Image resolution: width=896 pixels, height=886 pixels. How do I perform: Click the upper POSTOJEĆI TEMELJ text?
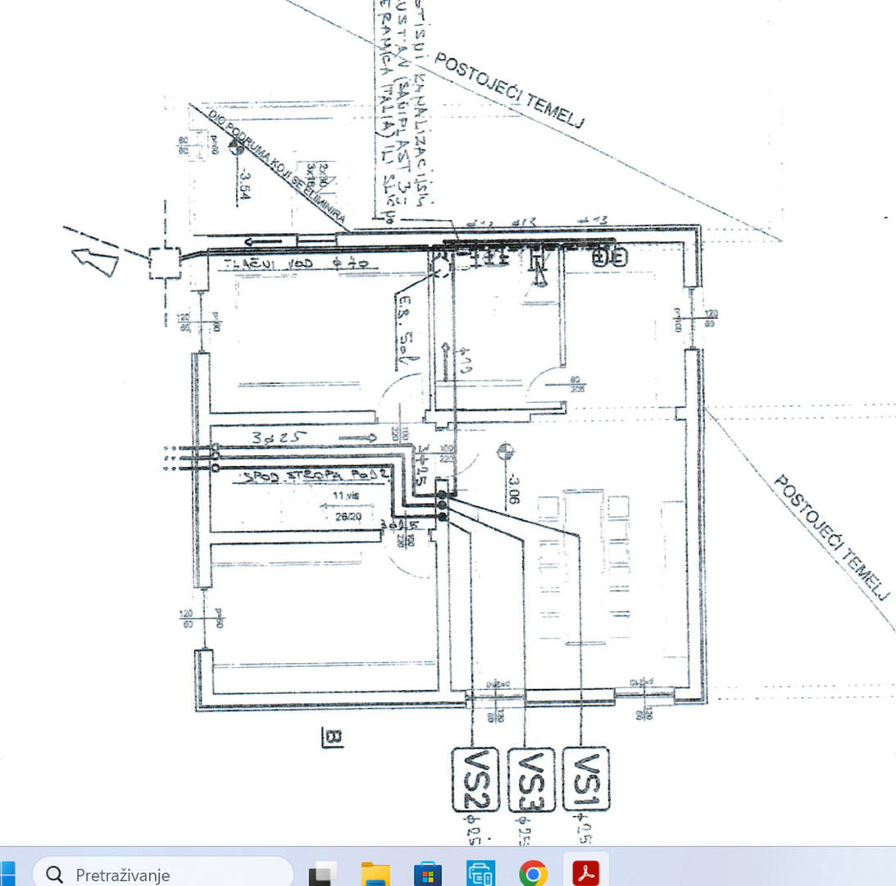(x=510, y=91)
